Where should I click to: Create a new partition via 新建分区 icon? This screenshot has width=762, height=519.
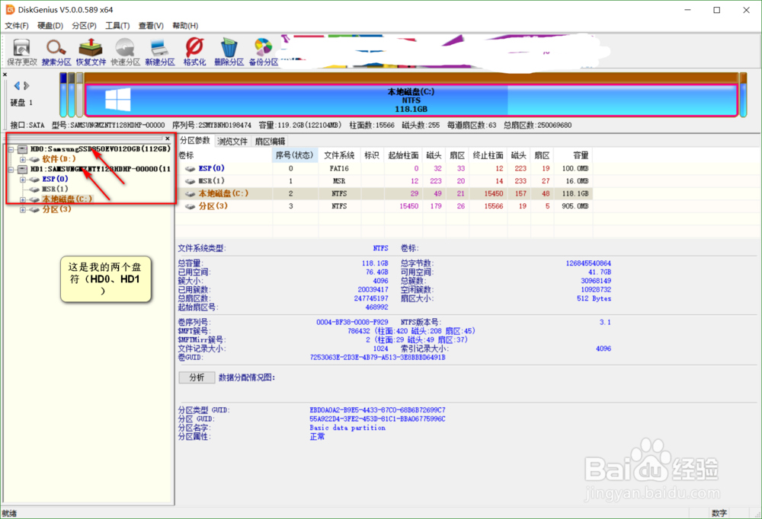(160, 52)
